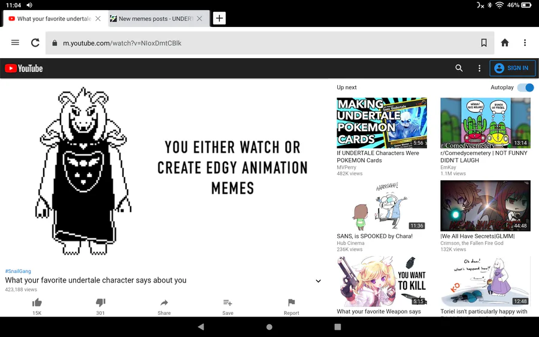Open the #SnailGang hashtag link
539x337 pixels.
click(x=18, y=271)
